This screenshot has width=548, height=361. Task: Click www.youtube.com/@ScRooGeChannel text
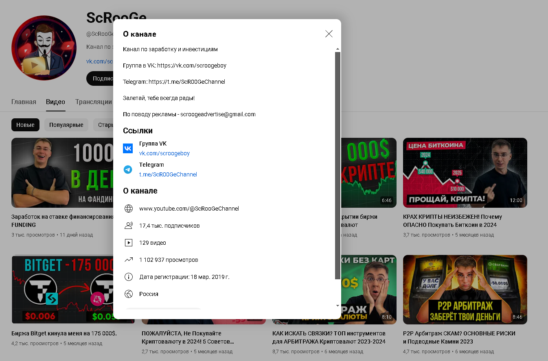[x=189, y=209]
